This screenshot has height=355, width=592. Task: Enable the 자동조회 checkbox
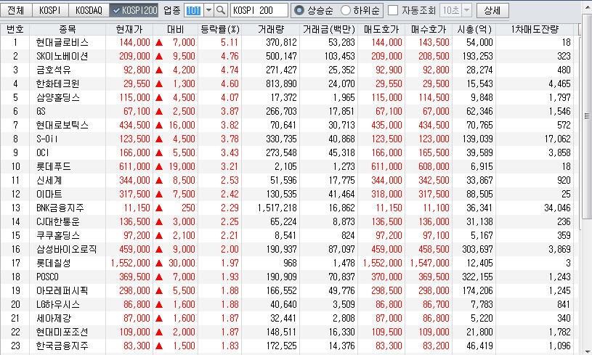[393, 10]
